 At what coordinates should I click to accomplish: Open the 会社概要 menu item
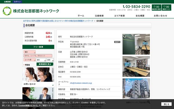coord(140,16)
